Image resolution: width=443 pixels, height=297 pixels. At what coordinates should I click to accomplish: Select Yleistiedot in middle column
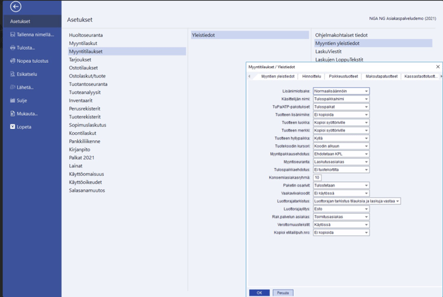(x=250, y=35)
